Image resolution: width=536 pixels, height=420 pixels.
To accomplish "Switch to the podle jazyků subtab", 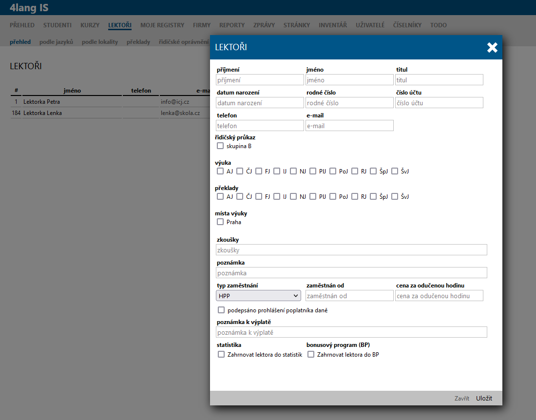I will pos(56,42).
